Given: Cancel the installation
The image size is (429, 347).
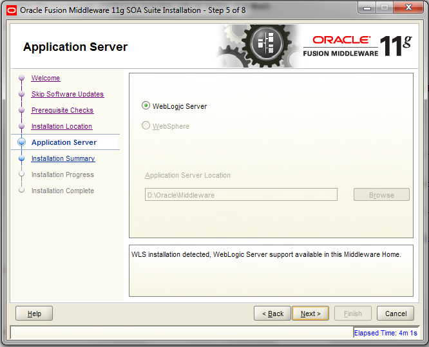Looking at the screenshot, I should pos(396,314).
